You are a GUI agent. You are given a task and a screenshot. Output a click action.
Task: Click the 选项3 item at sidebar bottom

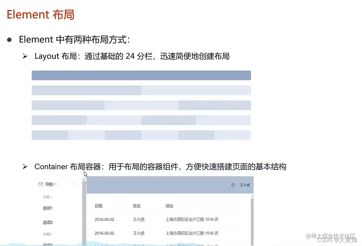click(47, 244)
